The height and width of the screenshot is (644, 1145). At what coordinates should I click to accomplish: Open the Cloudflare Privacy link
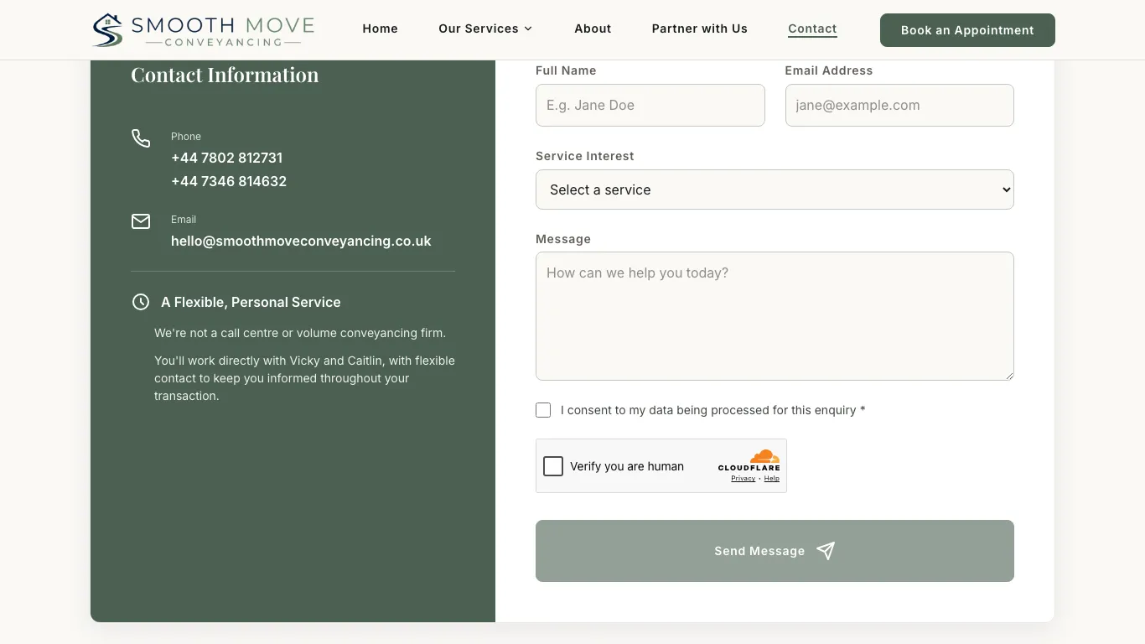[743, 479]
